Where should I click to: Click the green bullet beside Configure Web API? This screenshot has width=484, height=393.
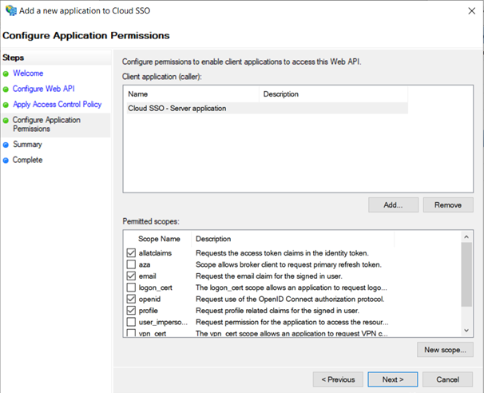coord(6,89)
